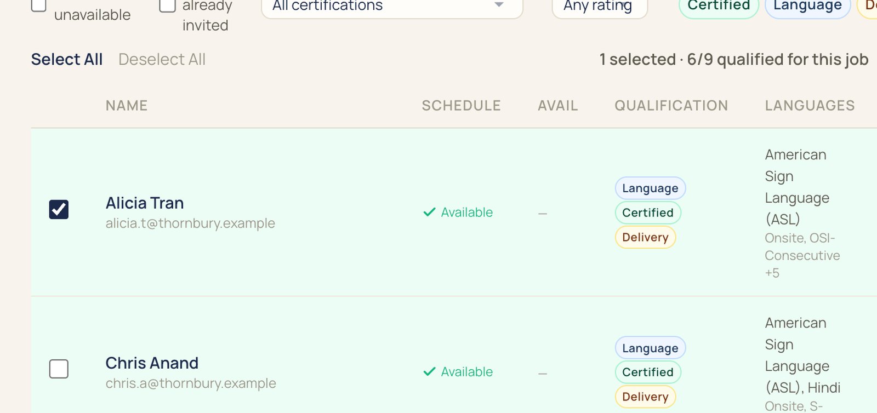Click Chris Anand's Certified qualification badge
The height and width of the screenshot is (413, 877).
648,372
